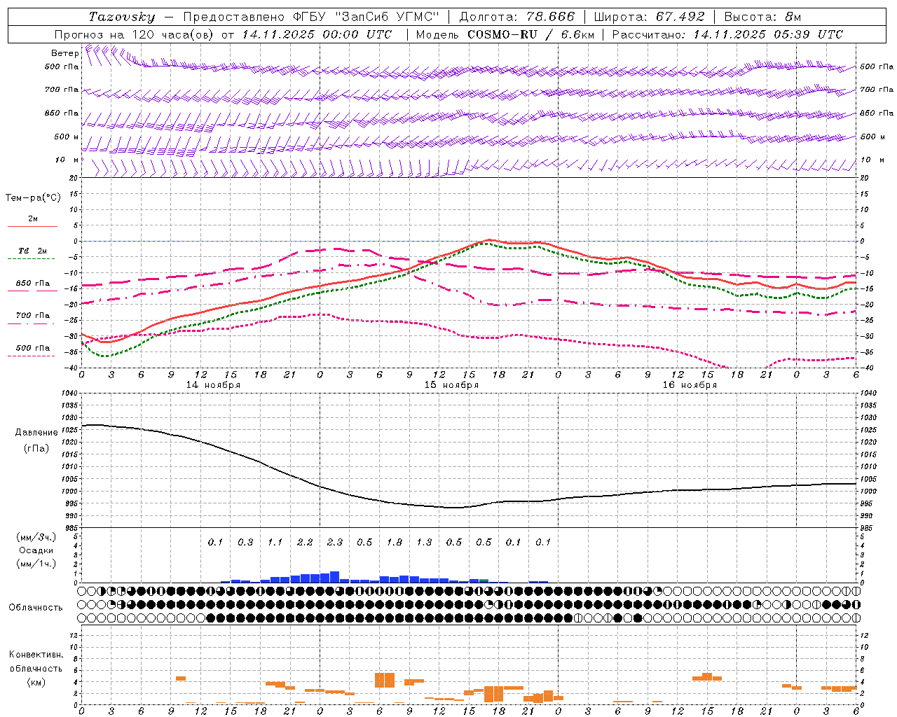Screen dimensions: 897x717
Task: Click the "Модель COSMO-RU / 6.6км" text
Action: (x=505, y=34)
